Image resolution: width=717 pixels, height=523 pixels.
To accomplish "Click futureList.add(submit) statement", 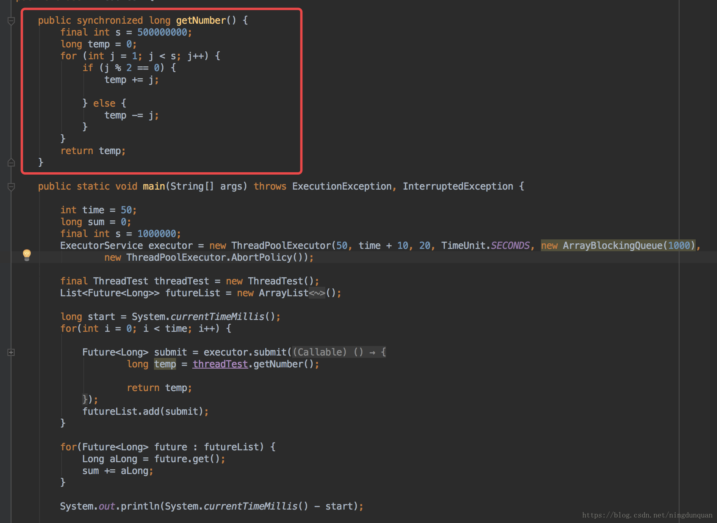I will (145, 412).
